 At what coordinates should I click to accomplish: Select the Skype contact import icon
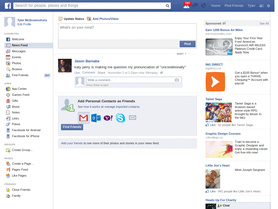(x=120, y=118)
